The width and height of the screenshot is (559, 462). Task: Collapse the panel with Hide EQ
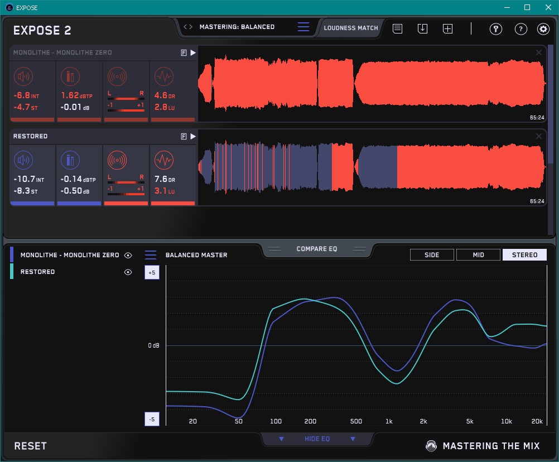[316, 439]
